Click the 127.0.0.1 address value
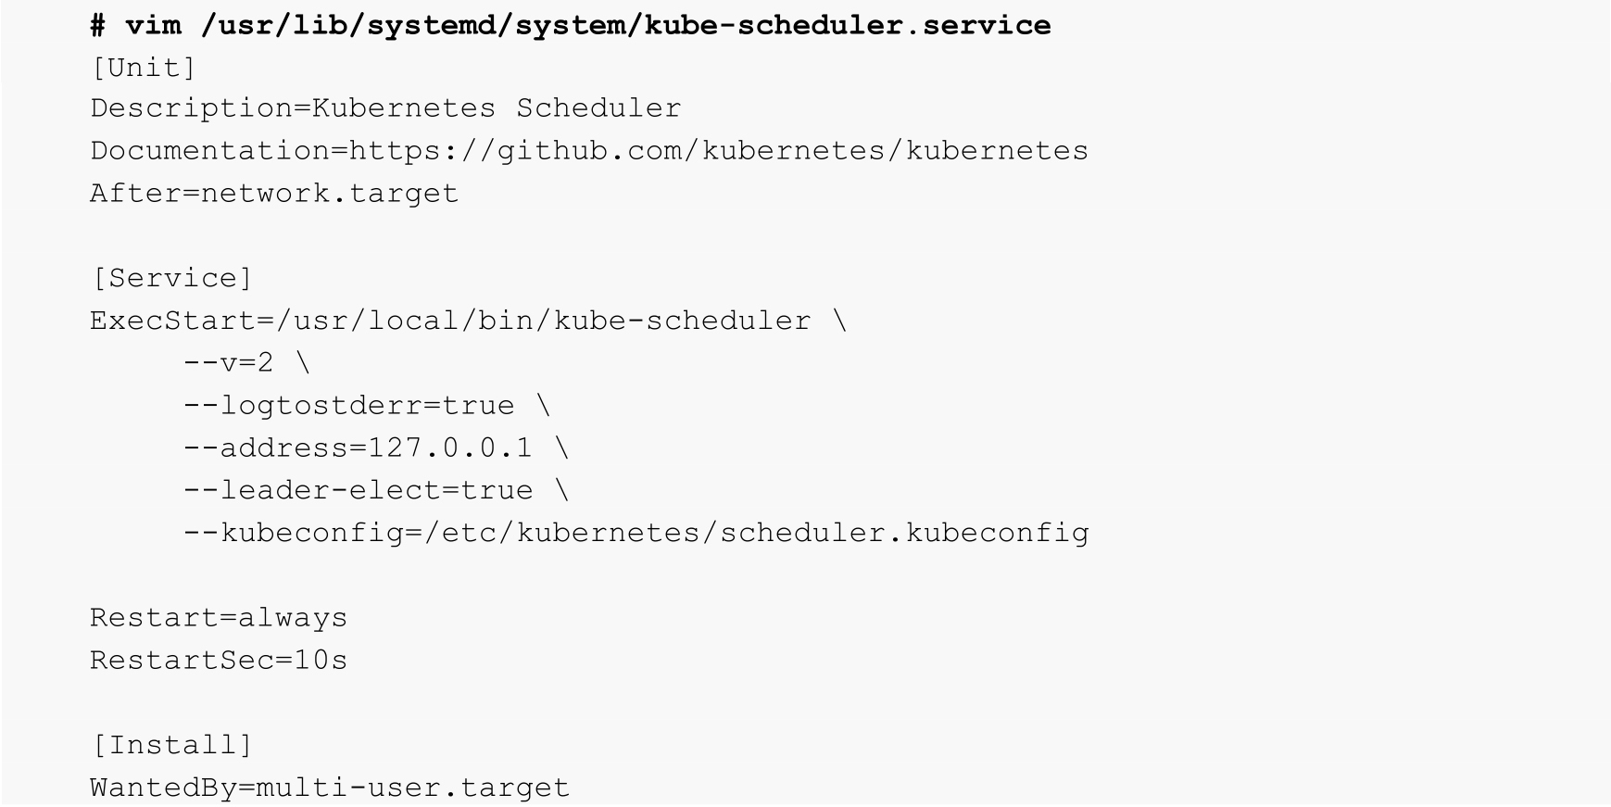 [x=450, y=448]
